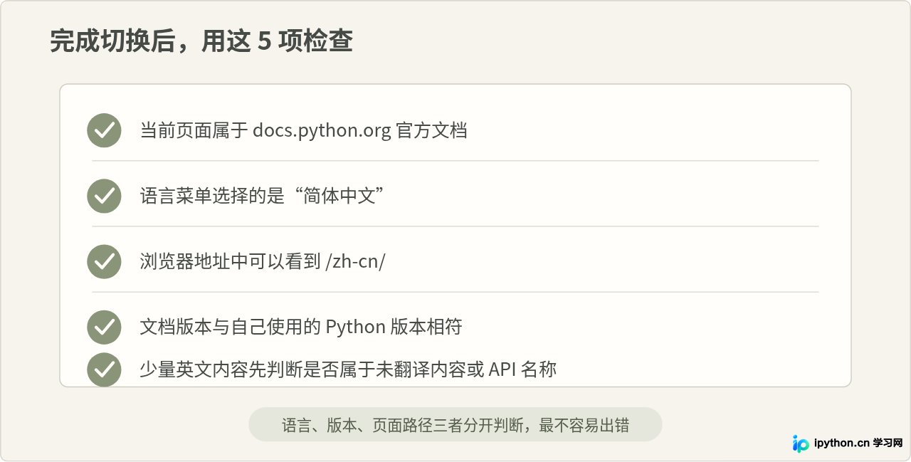
Task: Click the text 语言菜单选择的是“简体中文”
Action: pyautogui.click(x=263, y=196)
